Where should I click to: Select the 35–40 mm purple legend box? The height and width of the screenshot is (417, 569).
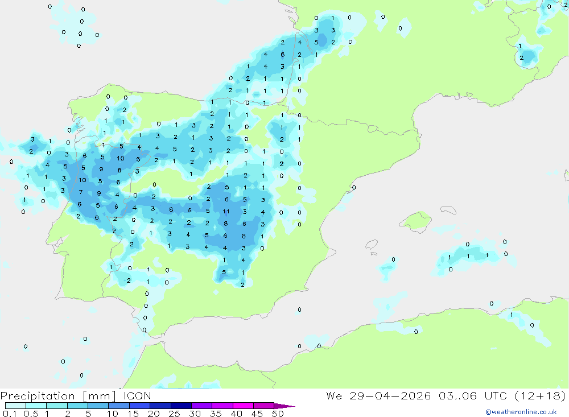222,406
